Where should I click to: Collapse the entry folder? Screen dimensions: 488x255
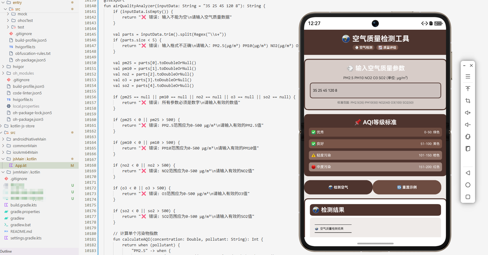(x=3, y=2)
